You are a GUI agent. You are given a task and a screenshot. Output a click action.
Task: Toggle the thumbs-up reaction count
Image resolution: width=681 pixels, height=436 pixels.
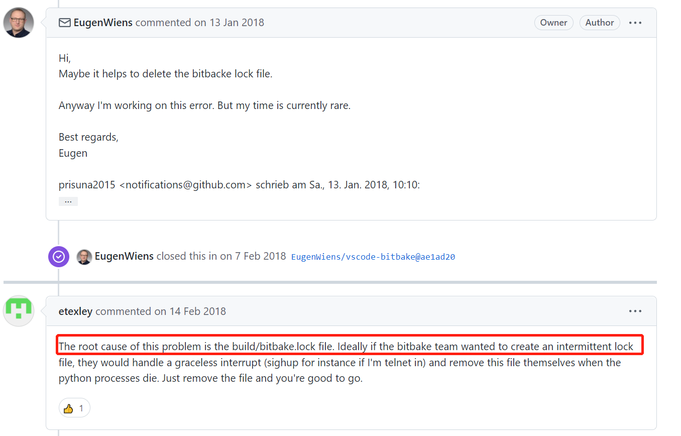coord(74,407)
